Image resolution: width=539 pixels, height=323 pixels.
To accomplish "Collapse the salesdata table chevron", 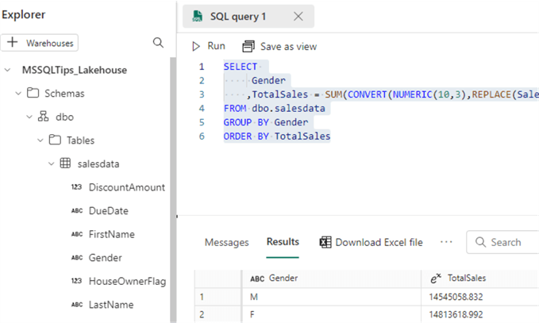I will click(x=52, y=164).
